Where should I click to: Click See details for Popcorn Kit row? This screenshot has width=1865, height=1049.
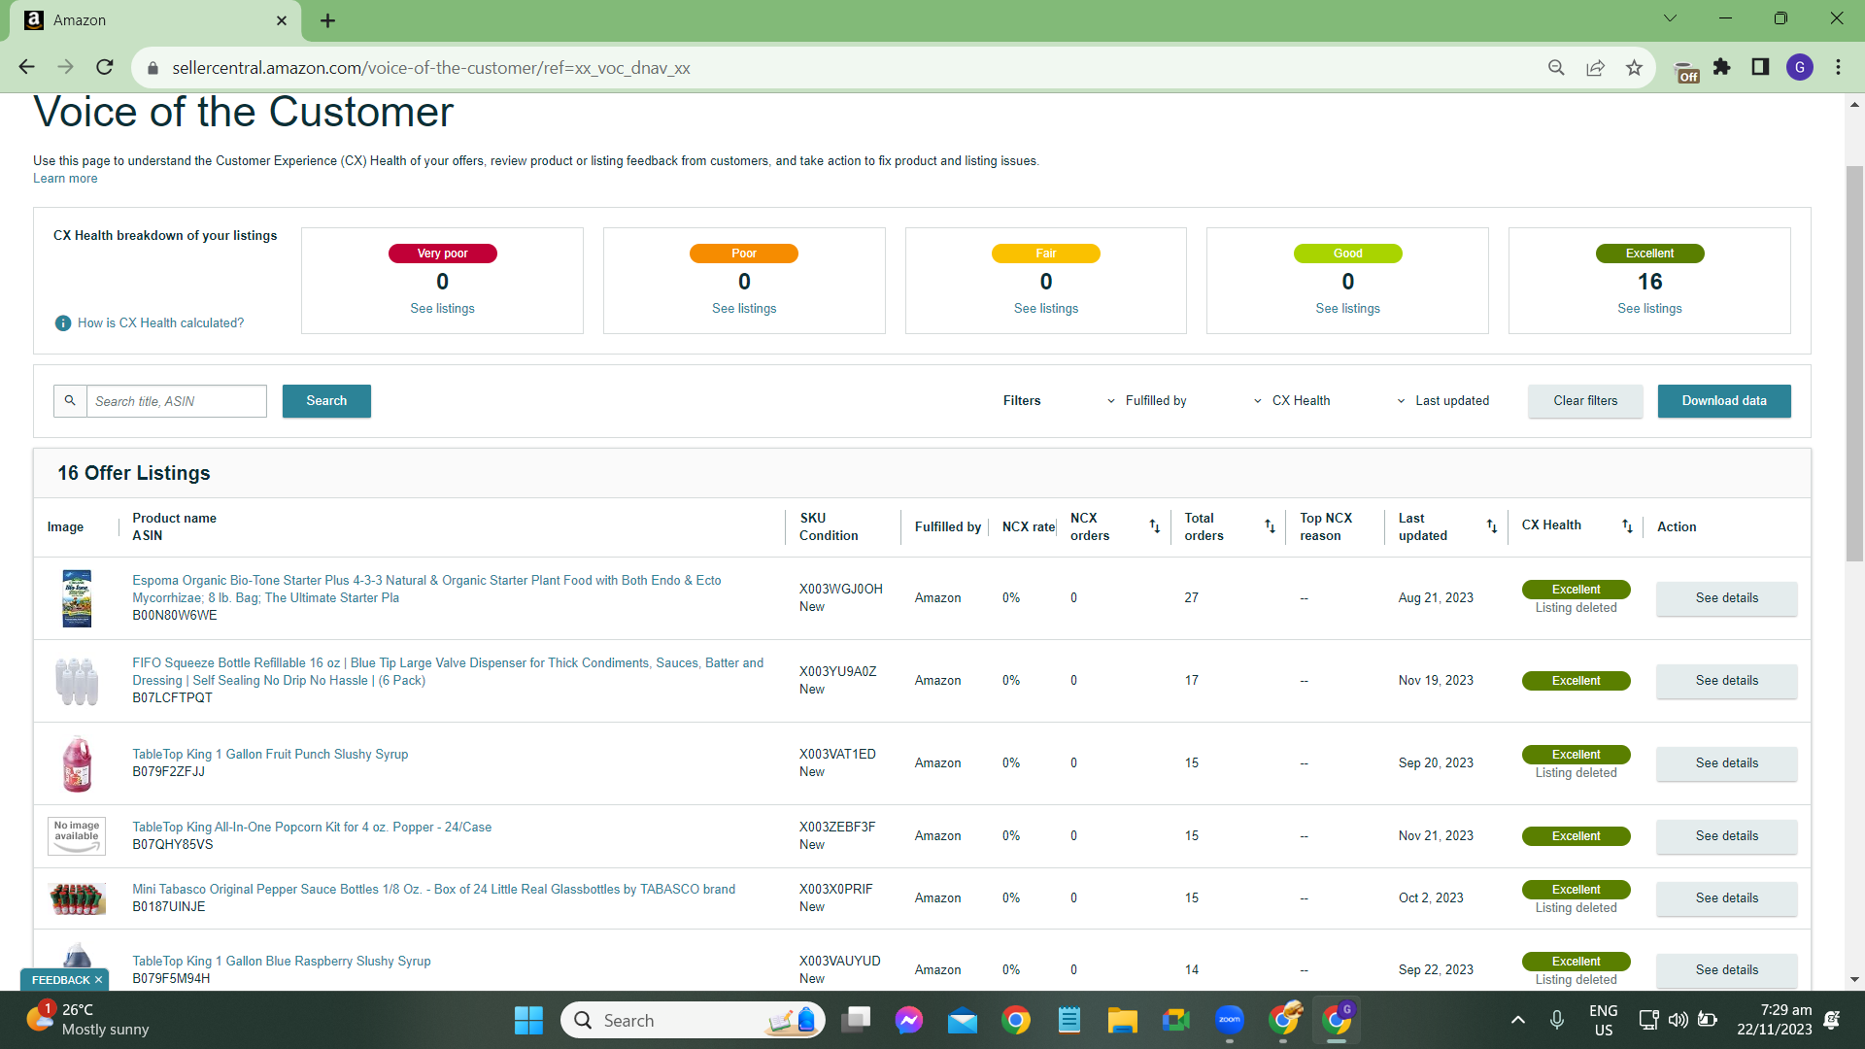[x=1727, y=836]
